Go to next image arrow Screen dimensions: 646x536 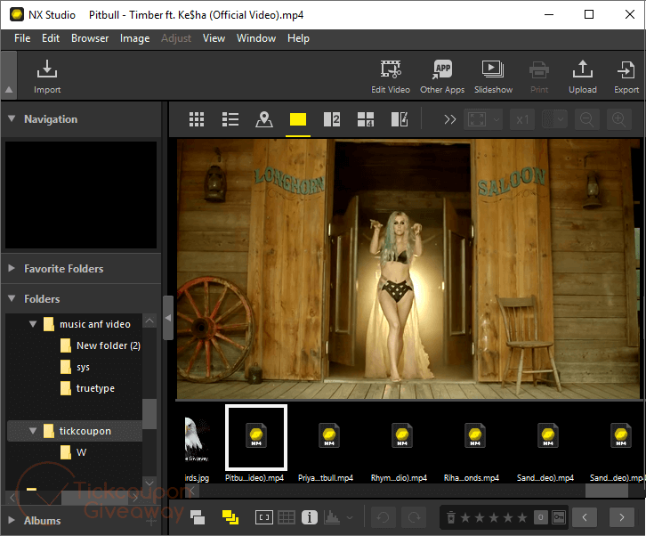tap(622, 517)
